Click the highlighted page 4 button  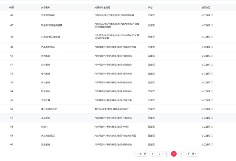tap(174, 154)
